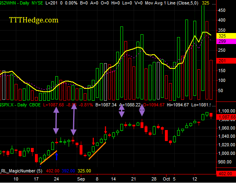Viewport: 236px width, 183px height.
Task: Click the blue 392.00 indicator value
Action: [68, 171]
